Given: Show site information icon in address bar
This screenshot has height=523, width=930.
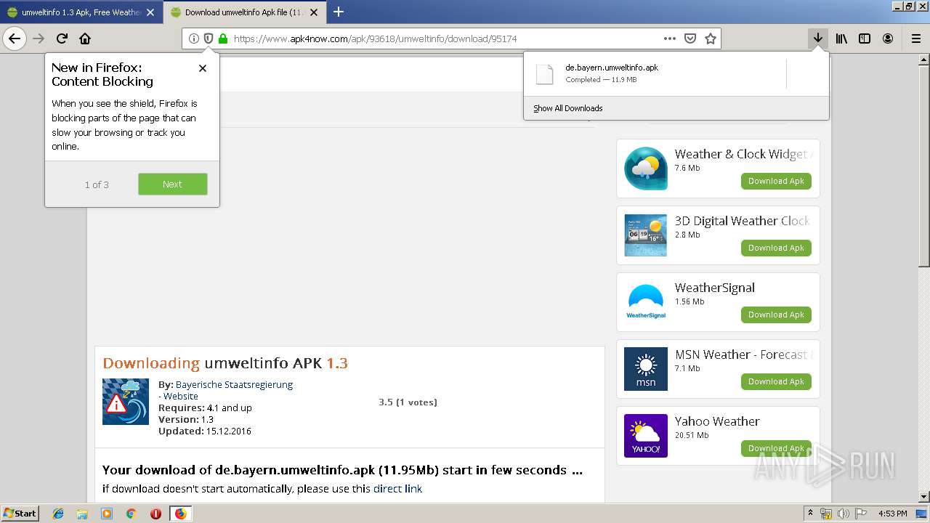Looking at the screenshot, I should [x=193, y=38].
